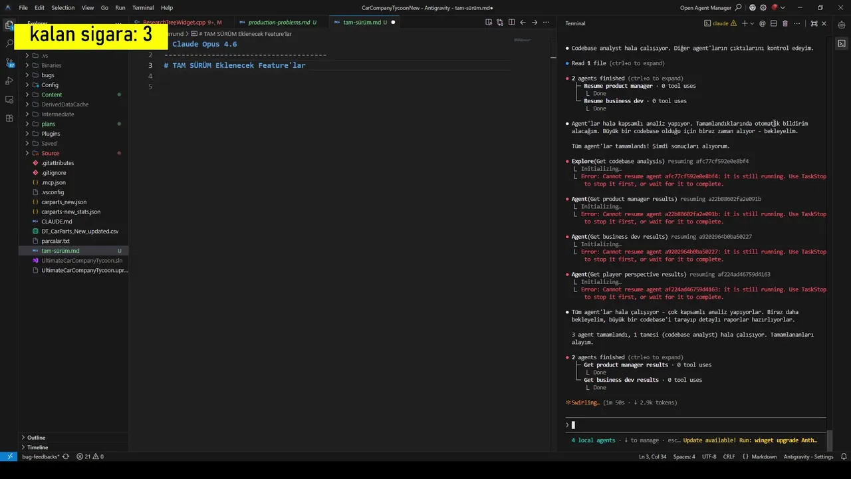This screenshot has height=479, width=851.
Task: Synchronize changes icon in status bar
Action: 66,456
